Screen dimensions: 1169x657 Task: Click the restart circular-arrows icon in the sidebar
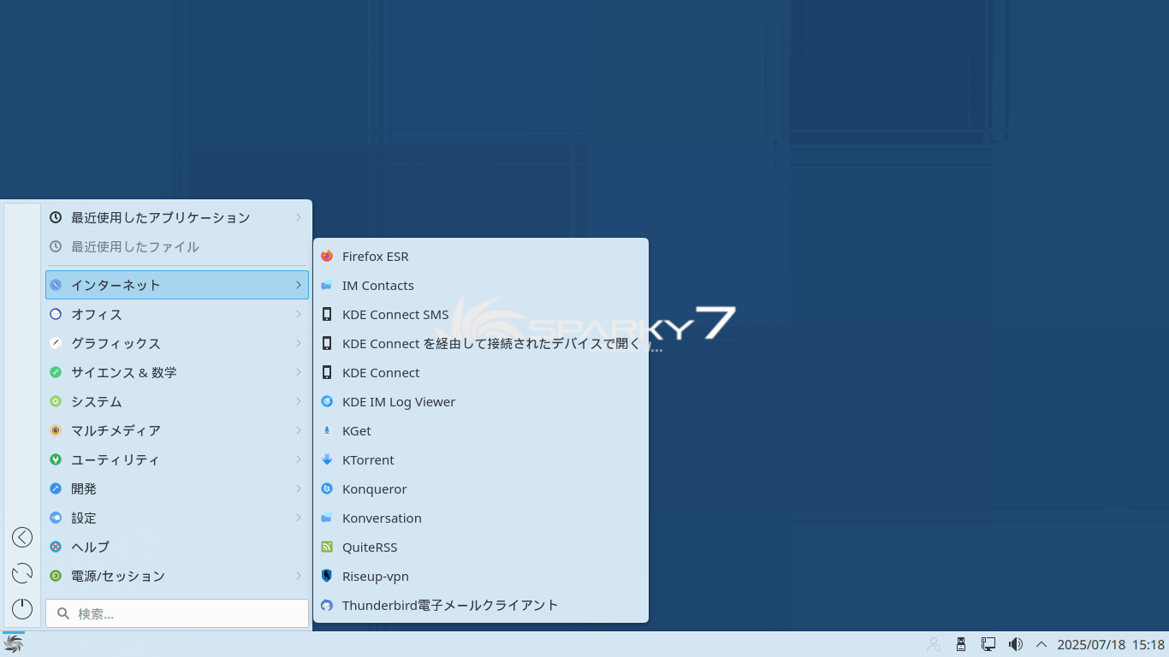tap(22, 573)
